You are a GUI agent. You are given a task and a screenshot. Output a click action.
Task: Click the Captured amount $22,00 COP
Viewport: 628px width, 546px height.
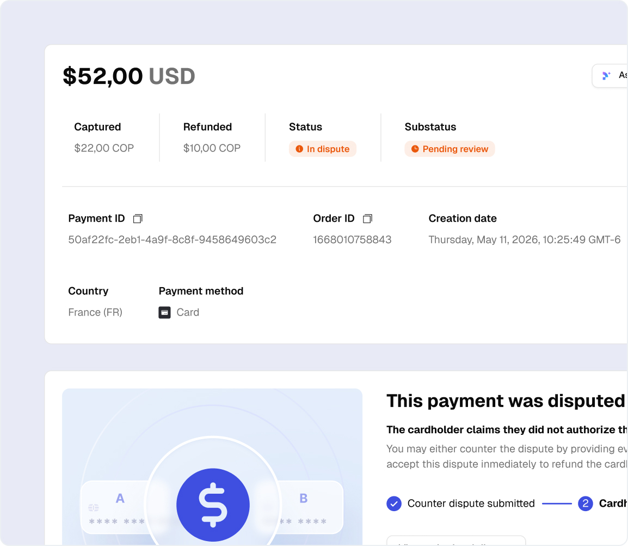(104, 148)
